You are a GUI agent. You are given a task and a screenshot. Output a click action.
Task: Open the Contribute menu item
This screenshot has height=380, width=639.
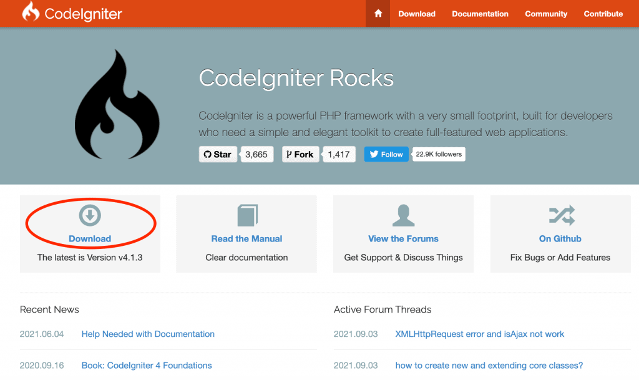coord(603,14)
